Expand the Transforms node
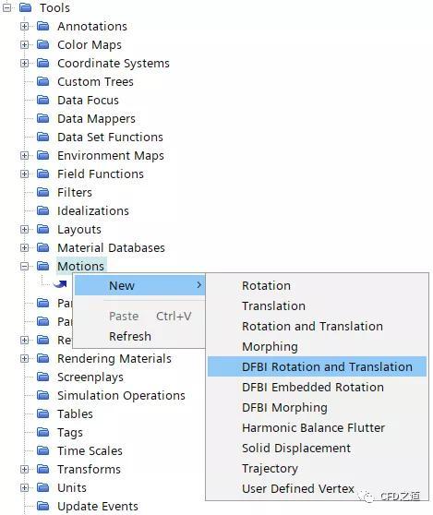 click(25, 469)
